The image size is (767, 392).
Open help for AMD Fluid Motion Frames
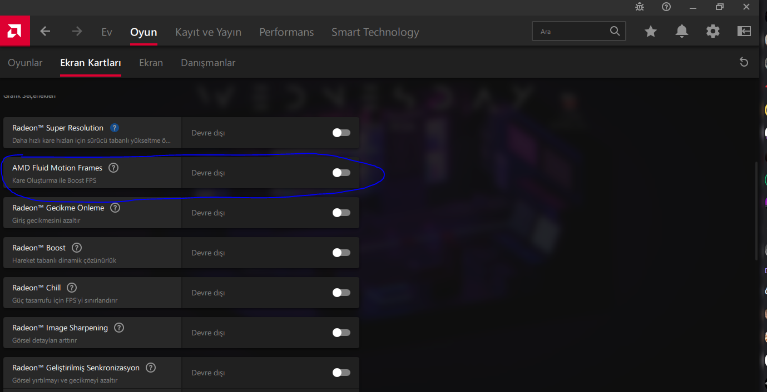pyautogui.click(x=113, y=168)
